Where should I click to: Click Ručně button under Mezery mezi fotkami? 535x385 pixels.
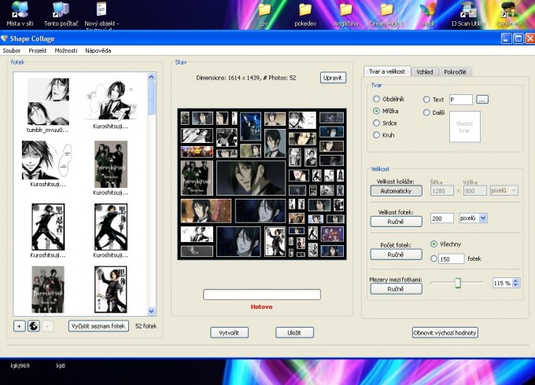point(396,289)
